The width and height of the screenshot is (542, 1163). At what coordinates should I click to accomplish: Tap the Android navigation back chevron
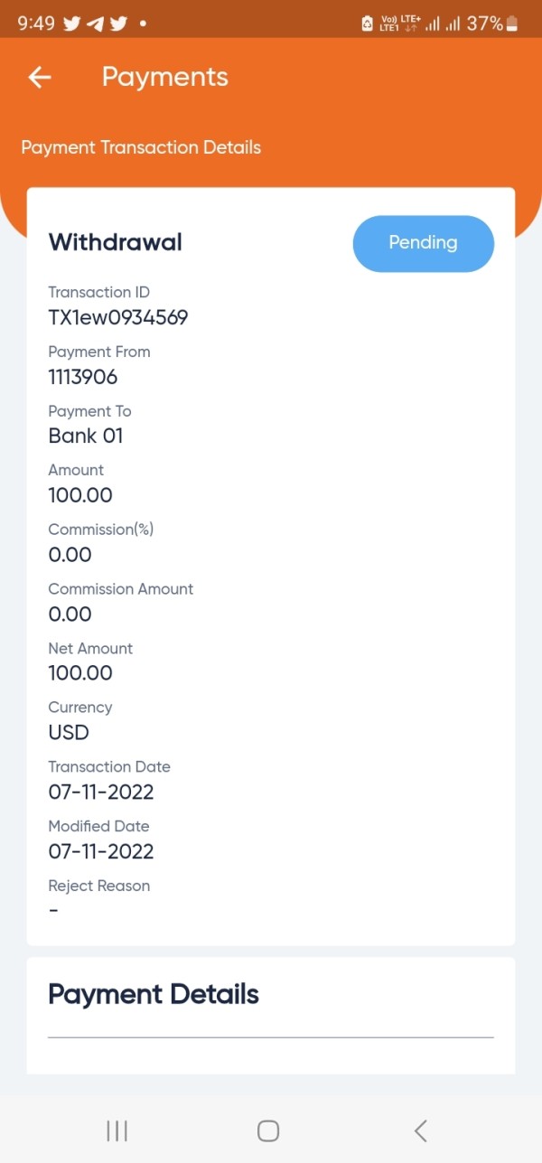(x=420, y=1130)
